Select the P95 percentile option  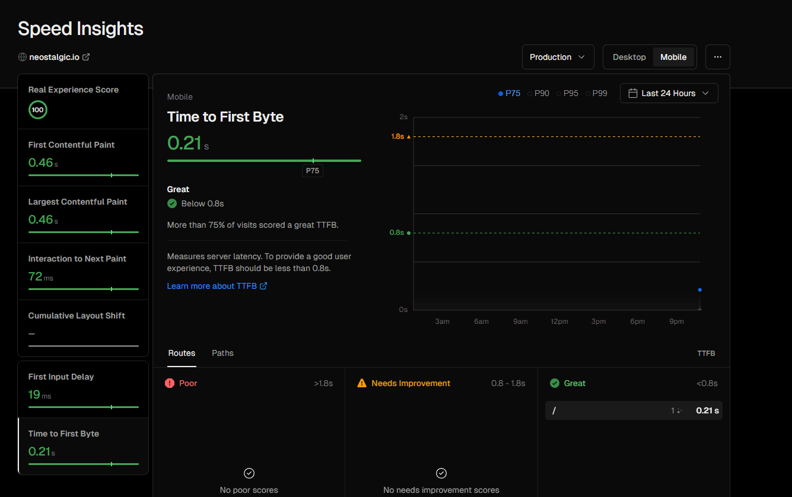(568, 93)
